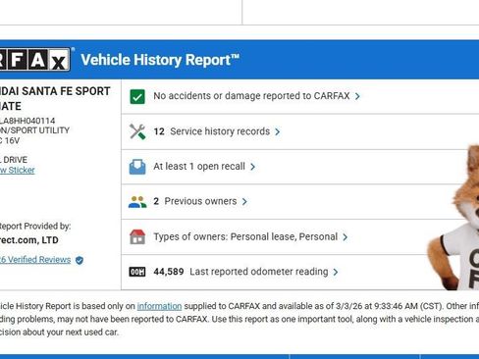
Task: Open Last reported odometer reading link
Action: 259,272
